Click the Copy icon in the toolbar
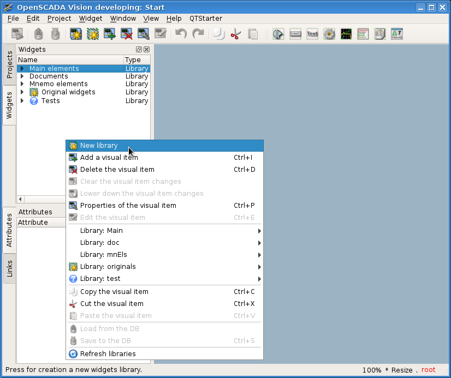451x378 pixels. coord(219,34)
